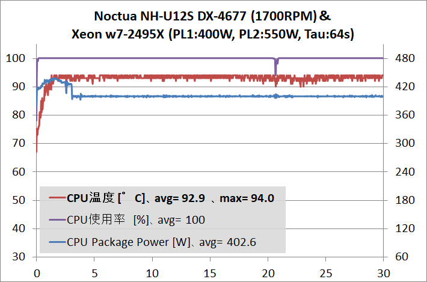
Task: Click right axis label 60
Action: click(402, 257)
